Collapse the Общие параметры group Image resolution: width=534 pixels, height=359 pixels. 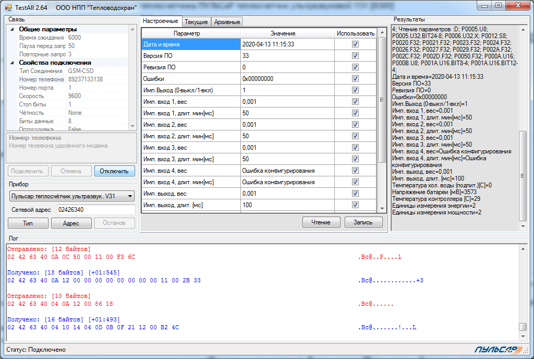pos(13,29)
